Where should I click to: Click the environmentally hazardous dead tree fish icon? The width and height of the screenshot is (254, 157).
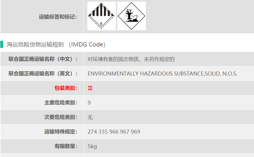(131, 16)
